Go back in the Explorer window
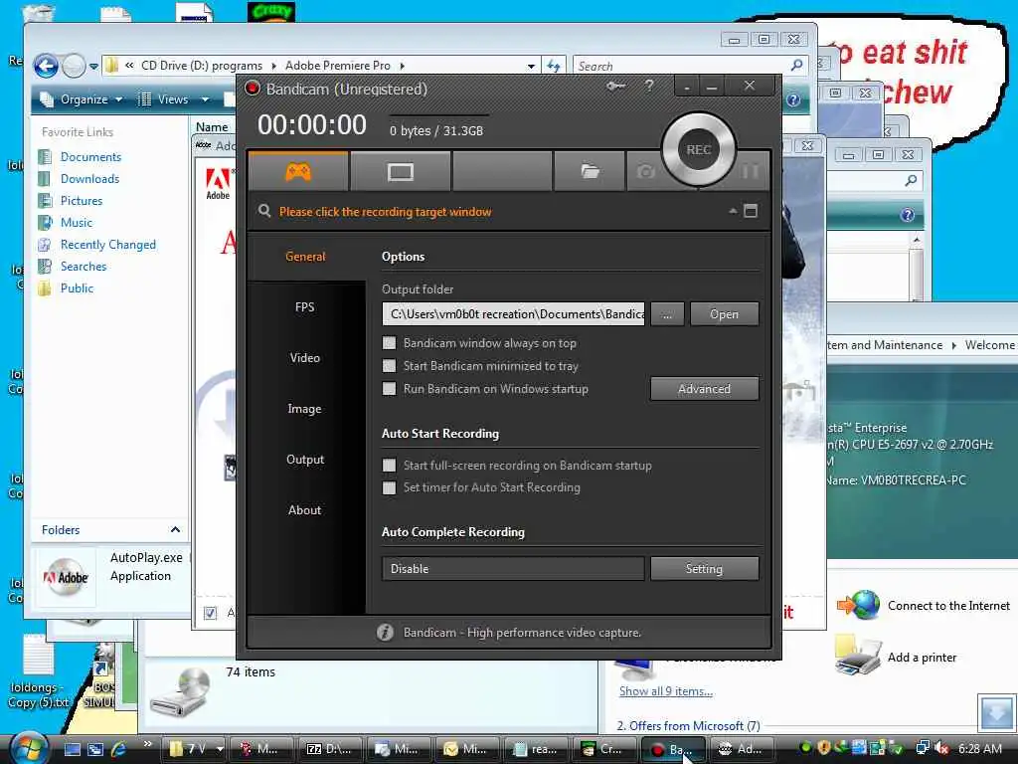 click(x=46, y=66)
